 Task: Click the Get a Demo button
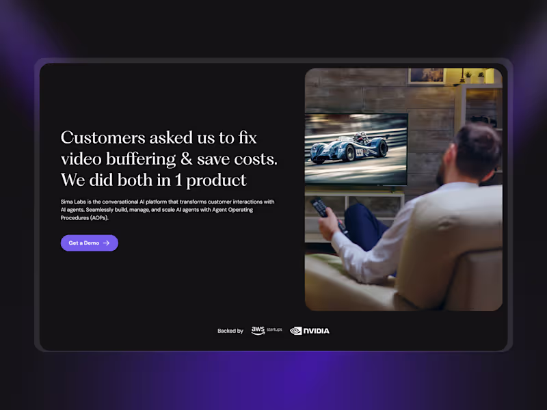click(x=90, y=243)
